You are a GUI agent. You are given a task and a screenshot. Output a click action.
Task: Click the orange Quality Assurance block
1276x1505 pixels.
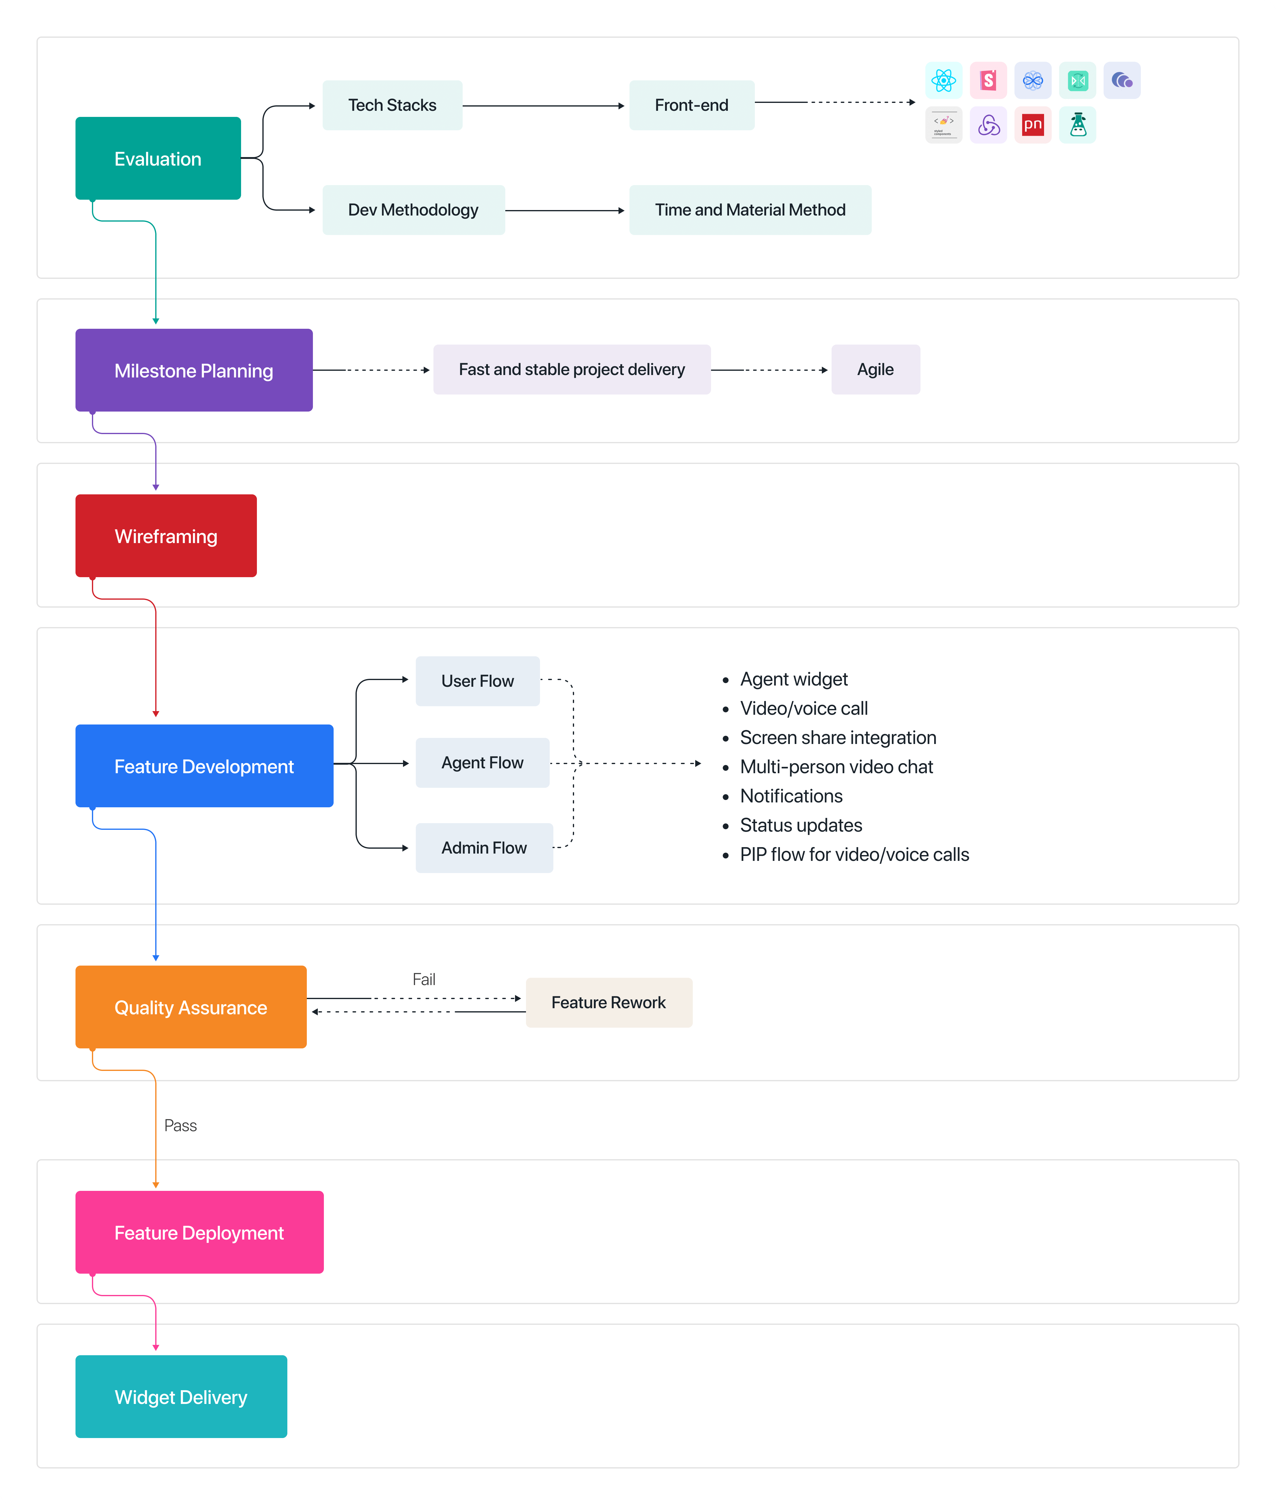point(191,1007)
